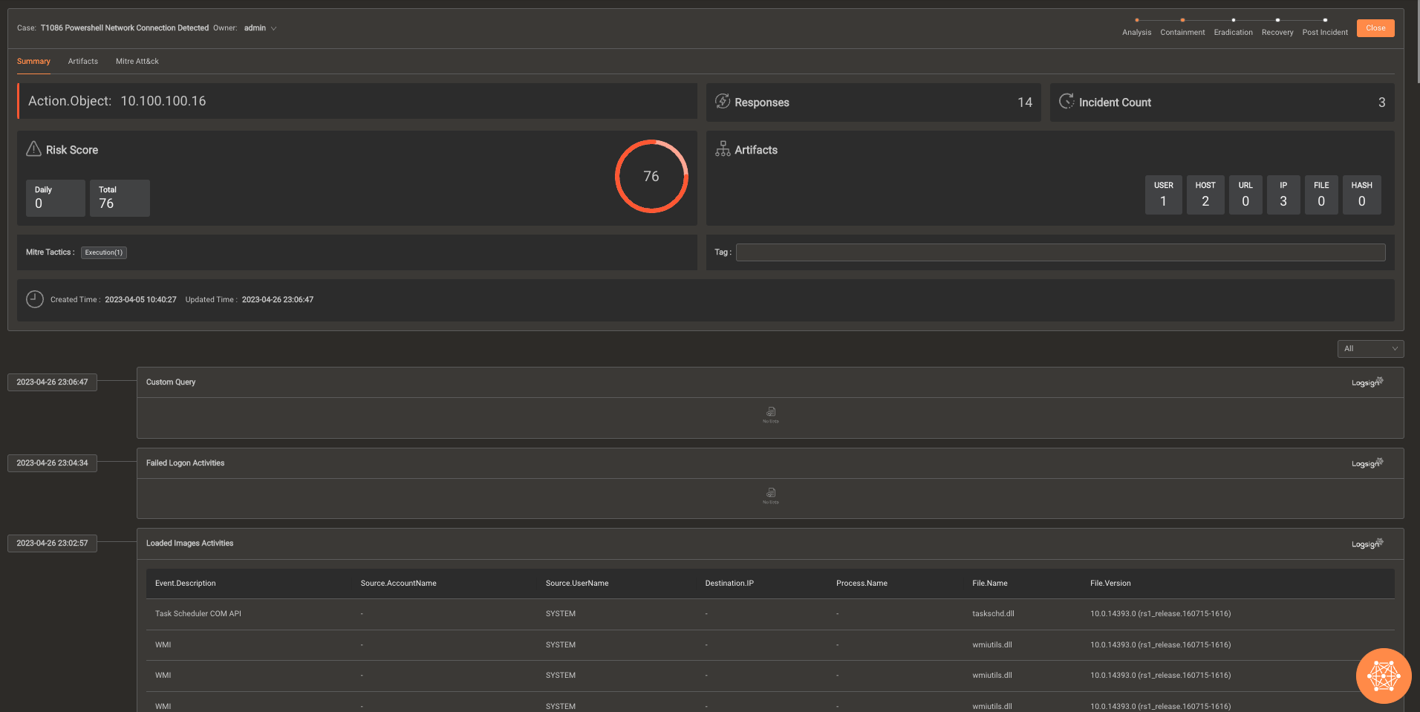Screen dimensions: 1420x712
Task: Click the Source.AccountName column header
Action: tap(398, 584)
